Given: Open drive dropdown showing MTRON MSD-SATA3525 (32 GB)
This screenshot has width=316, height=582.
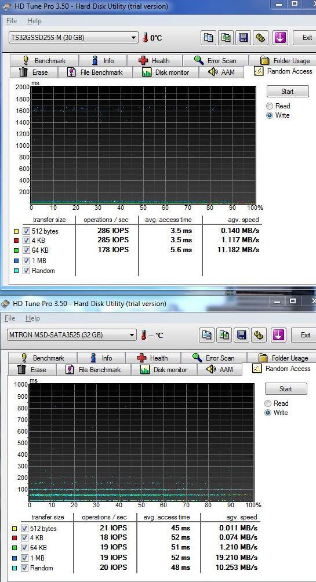Looking at the screenshot, I should click(72, 335).
